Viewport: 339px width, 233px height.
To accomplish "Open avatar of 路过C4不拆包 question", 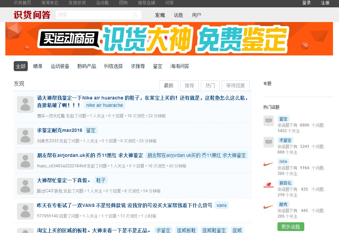I will (x=25, y=186).
